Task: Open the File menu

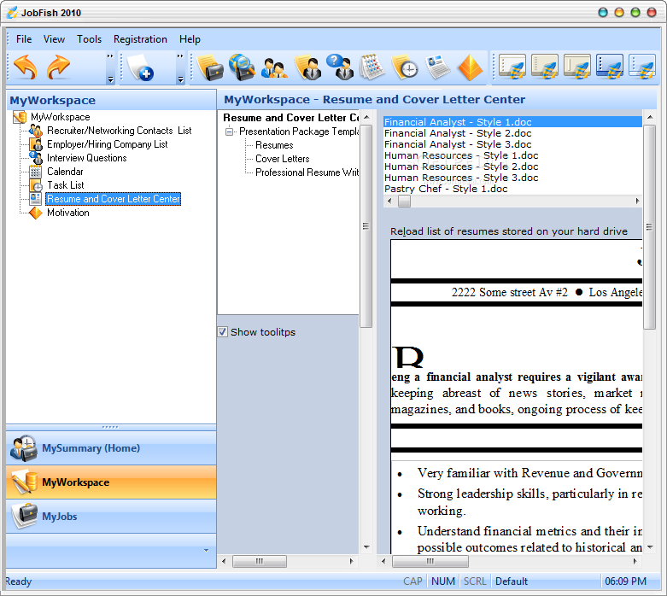Action: pyautogui.click(x=24, y=39)
